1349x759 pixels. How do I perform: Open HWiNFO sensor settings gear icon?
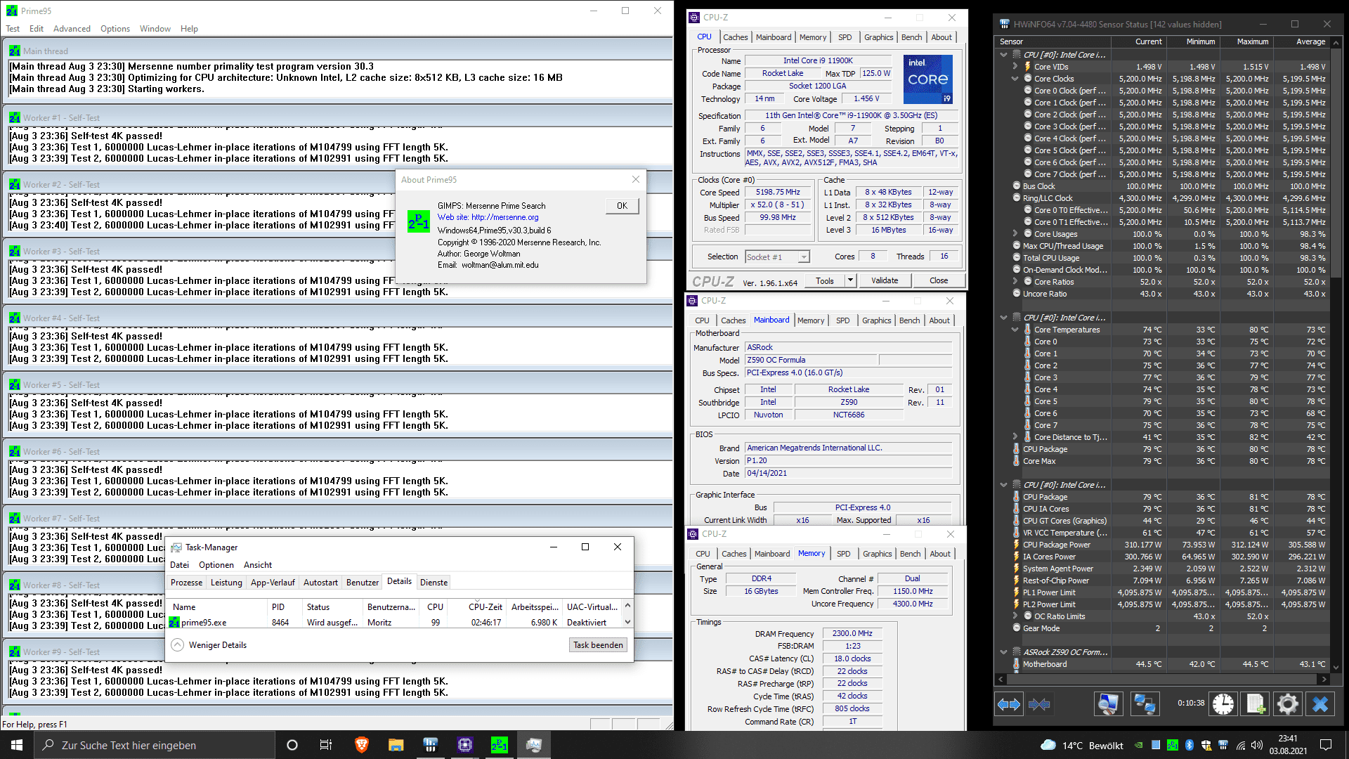tap(1288, 703)
